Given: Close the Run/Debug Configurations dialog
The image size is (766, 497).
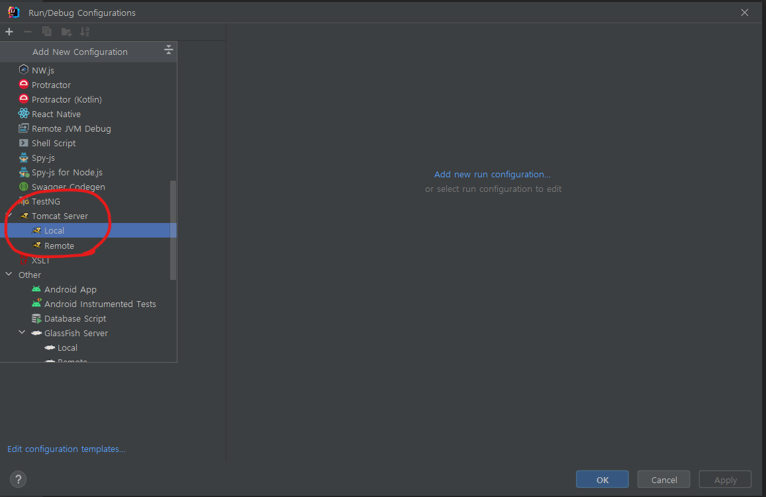Looking at the screenshot, I should [745, 13].
